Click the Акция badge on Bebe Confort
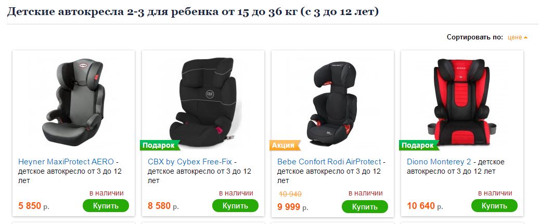 click(x=285, y=146)
